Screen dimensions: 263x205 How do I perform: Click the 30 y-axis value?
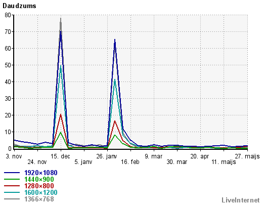click(x=8, y=99)
